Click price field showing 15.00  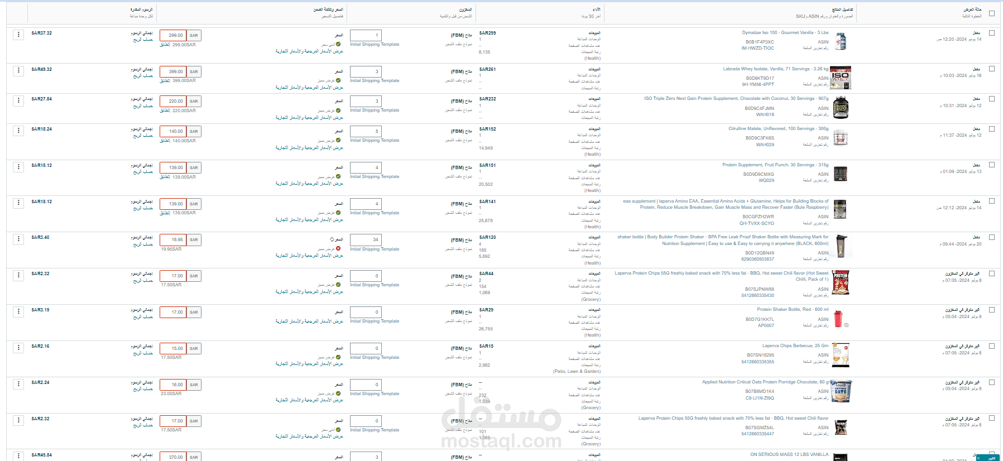click(x=173, y=348)
